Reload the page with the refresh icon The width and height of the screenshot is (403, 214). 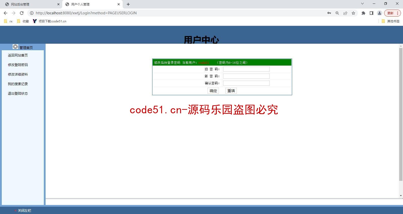click(22, 13)
